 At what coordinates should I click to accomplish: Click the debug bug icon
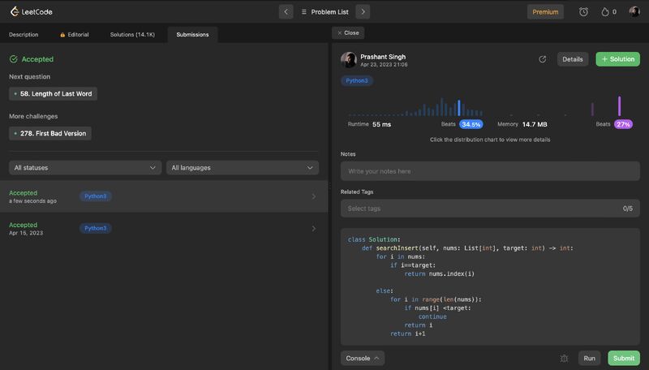click(564, 358)
